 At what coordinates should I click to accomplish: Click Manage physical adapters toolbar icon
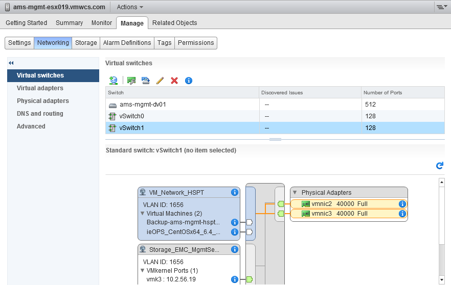coord(131,81)
